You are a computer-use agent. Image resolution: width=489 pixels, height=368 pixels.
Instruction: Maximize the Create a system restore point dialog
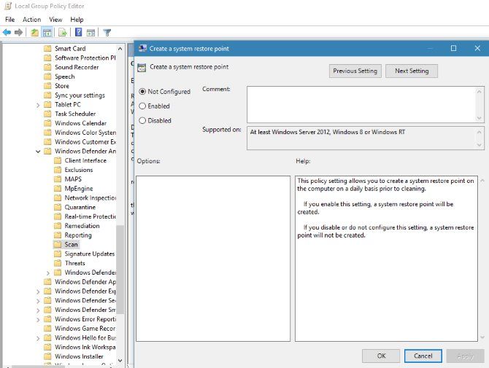[x=453, y=48]
